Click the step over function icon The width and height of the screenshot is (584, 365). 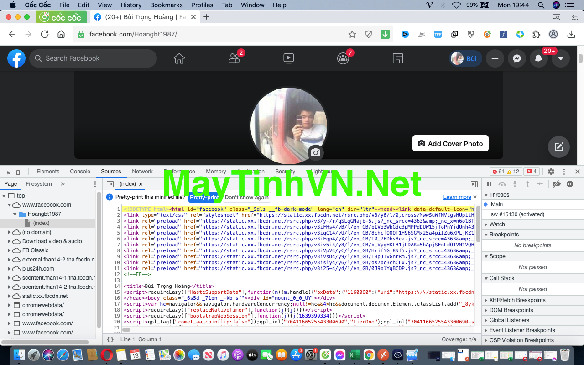pos(502,184)
